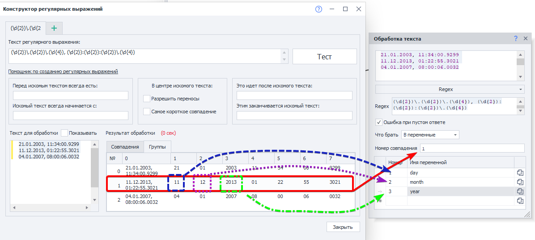Open help in Конструктор регулярных выражений window
Viewport: 535px width, 240px height.
coord(319,9)
